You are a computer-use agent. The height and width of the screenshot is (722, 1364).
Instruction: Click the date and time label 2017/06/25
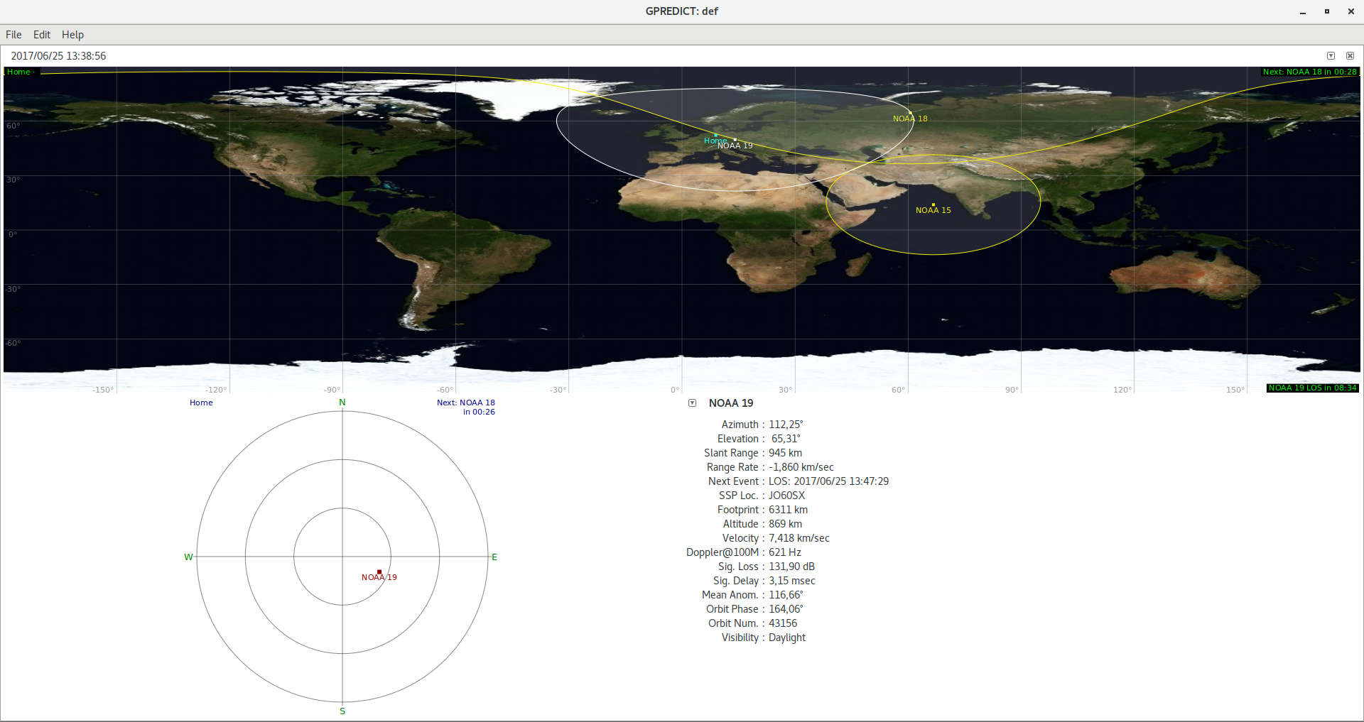pyautogui.click(x=58, y=56)
